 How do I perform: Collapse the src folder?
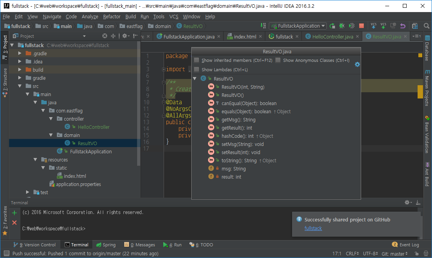coord(19,86)
